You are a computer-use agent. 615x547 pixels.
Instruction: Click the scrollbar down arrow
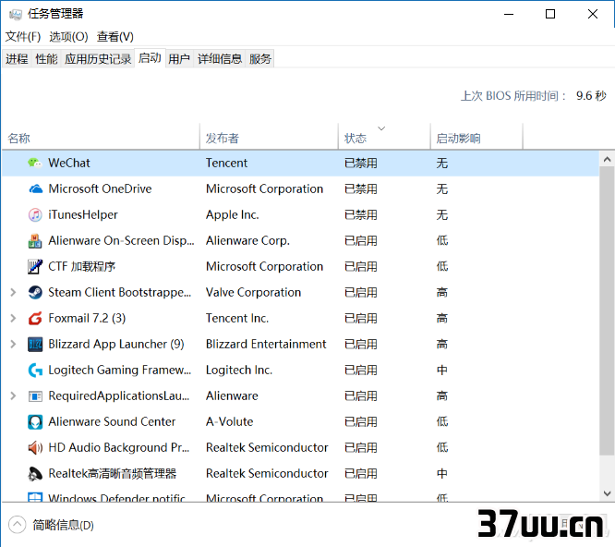pyautogui.click(x=608, y=493)
